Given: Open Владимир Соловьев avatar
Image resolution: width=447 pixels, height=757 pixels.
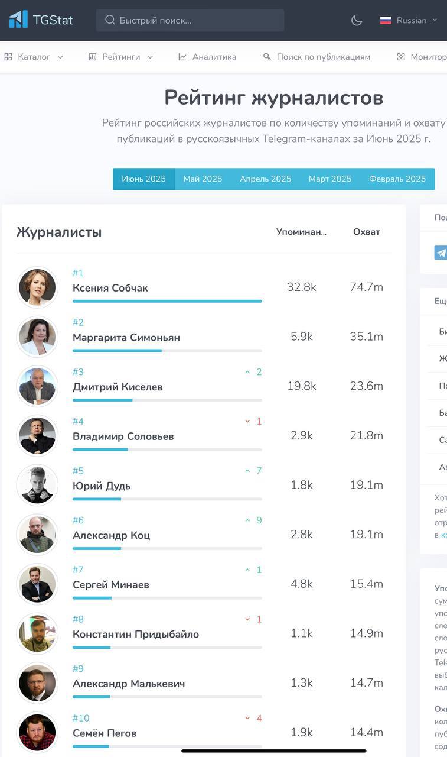Looking at the screenshot, I should click(37, 435).
